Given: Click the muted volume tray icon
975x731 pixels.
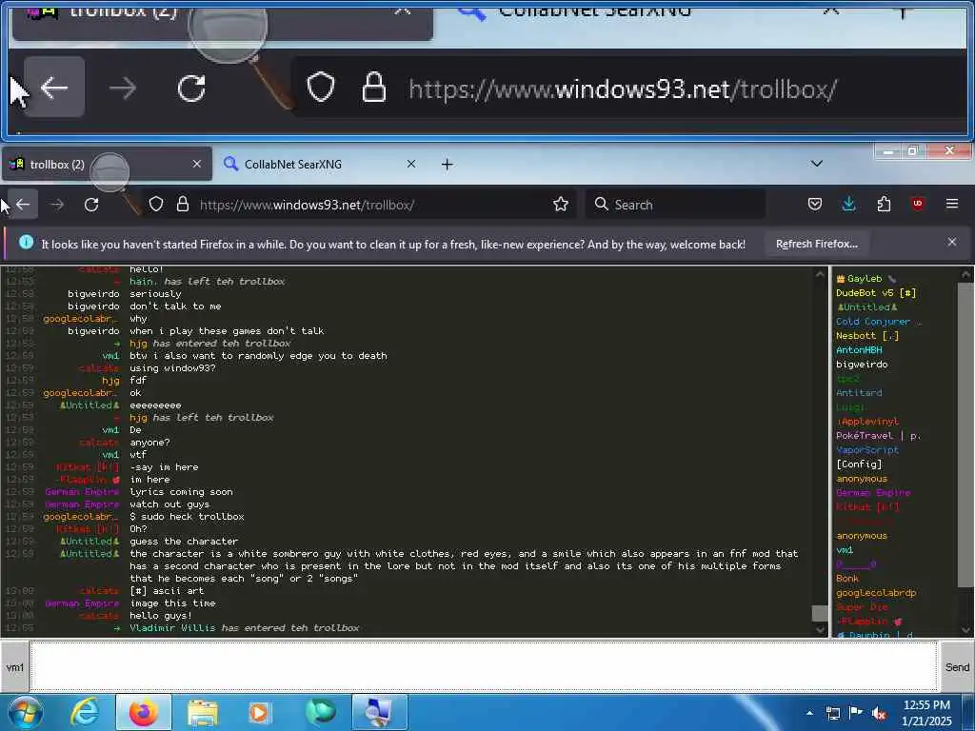Looking at the screenshot, I should tap(879, 713).
